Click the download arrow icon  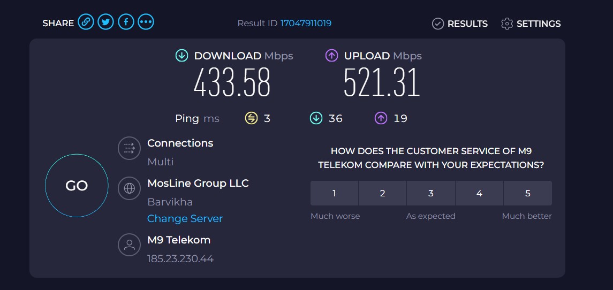[182, 56]
